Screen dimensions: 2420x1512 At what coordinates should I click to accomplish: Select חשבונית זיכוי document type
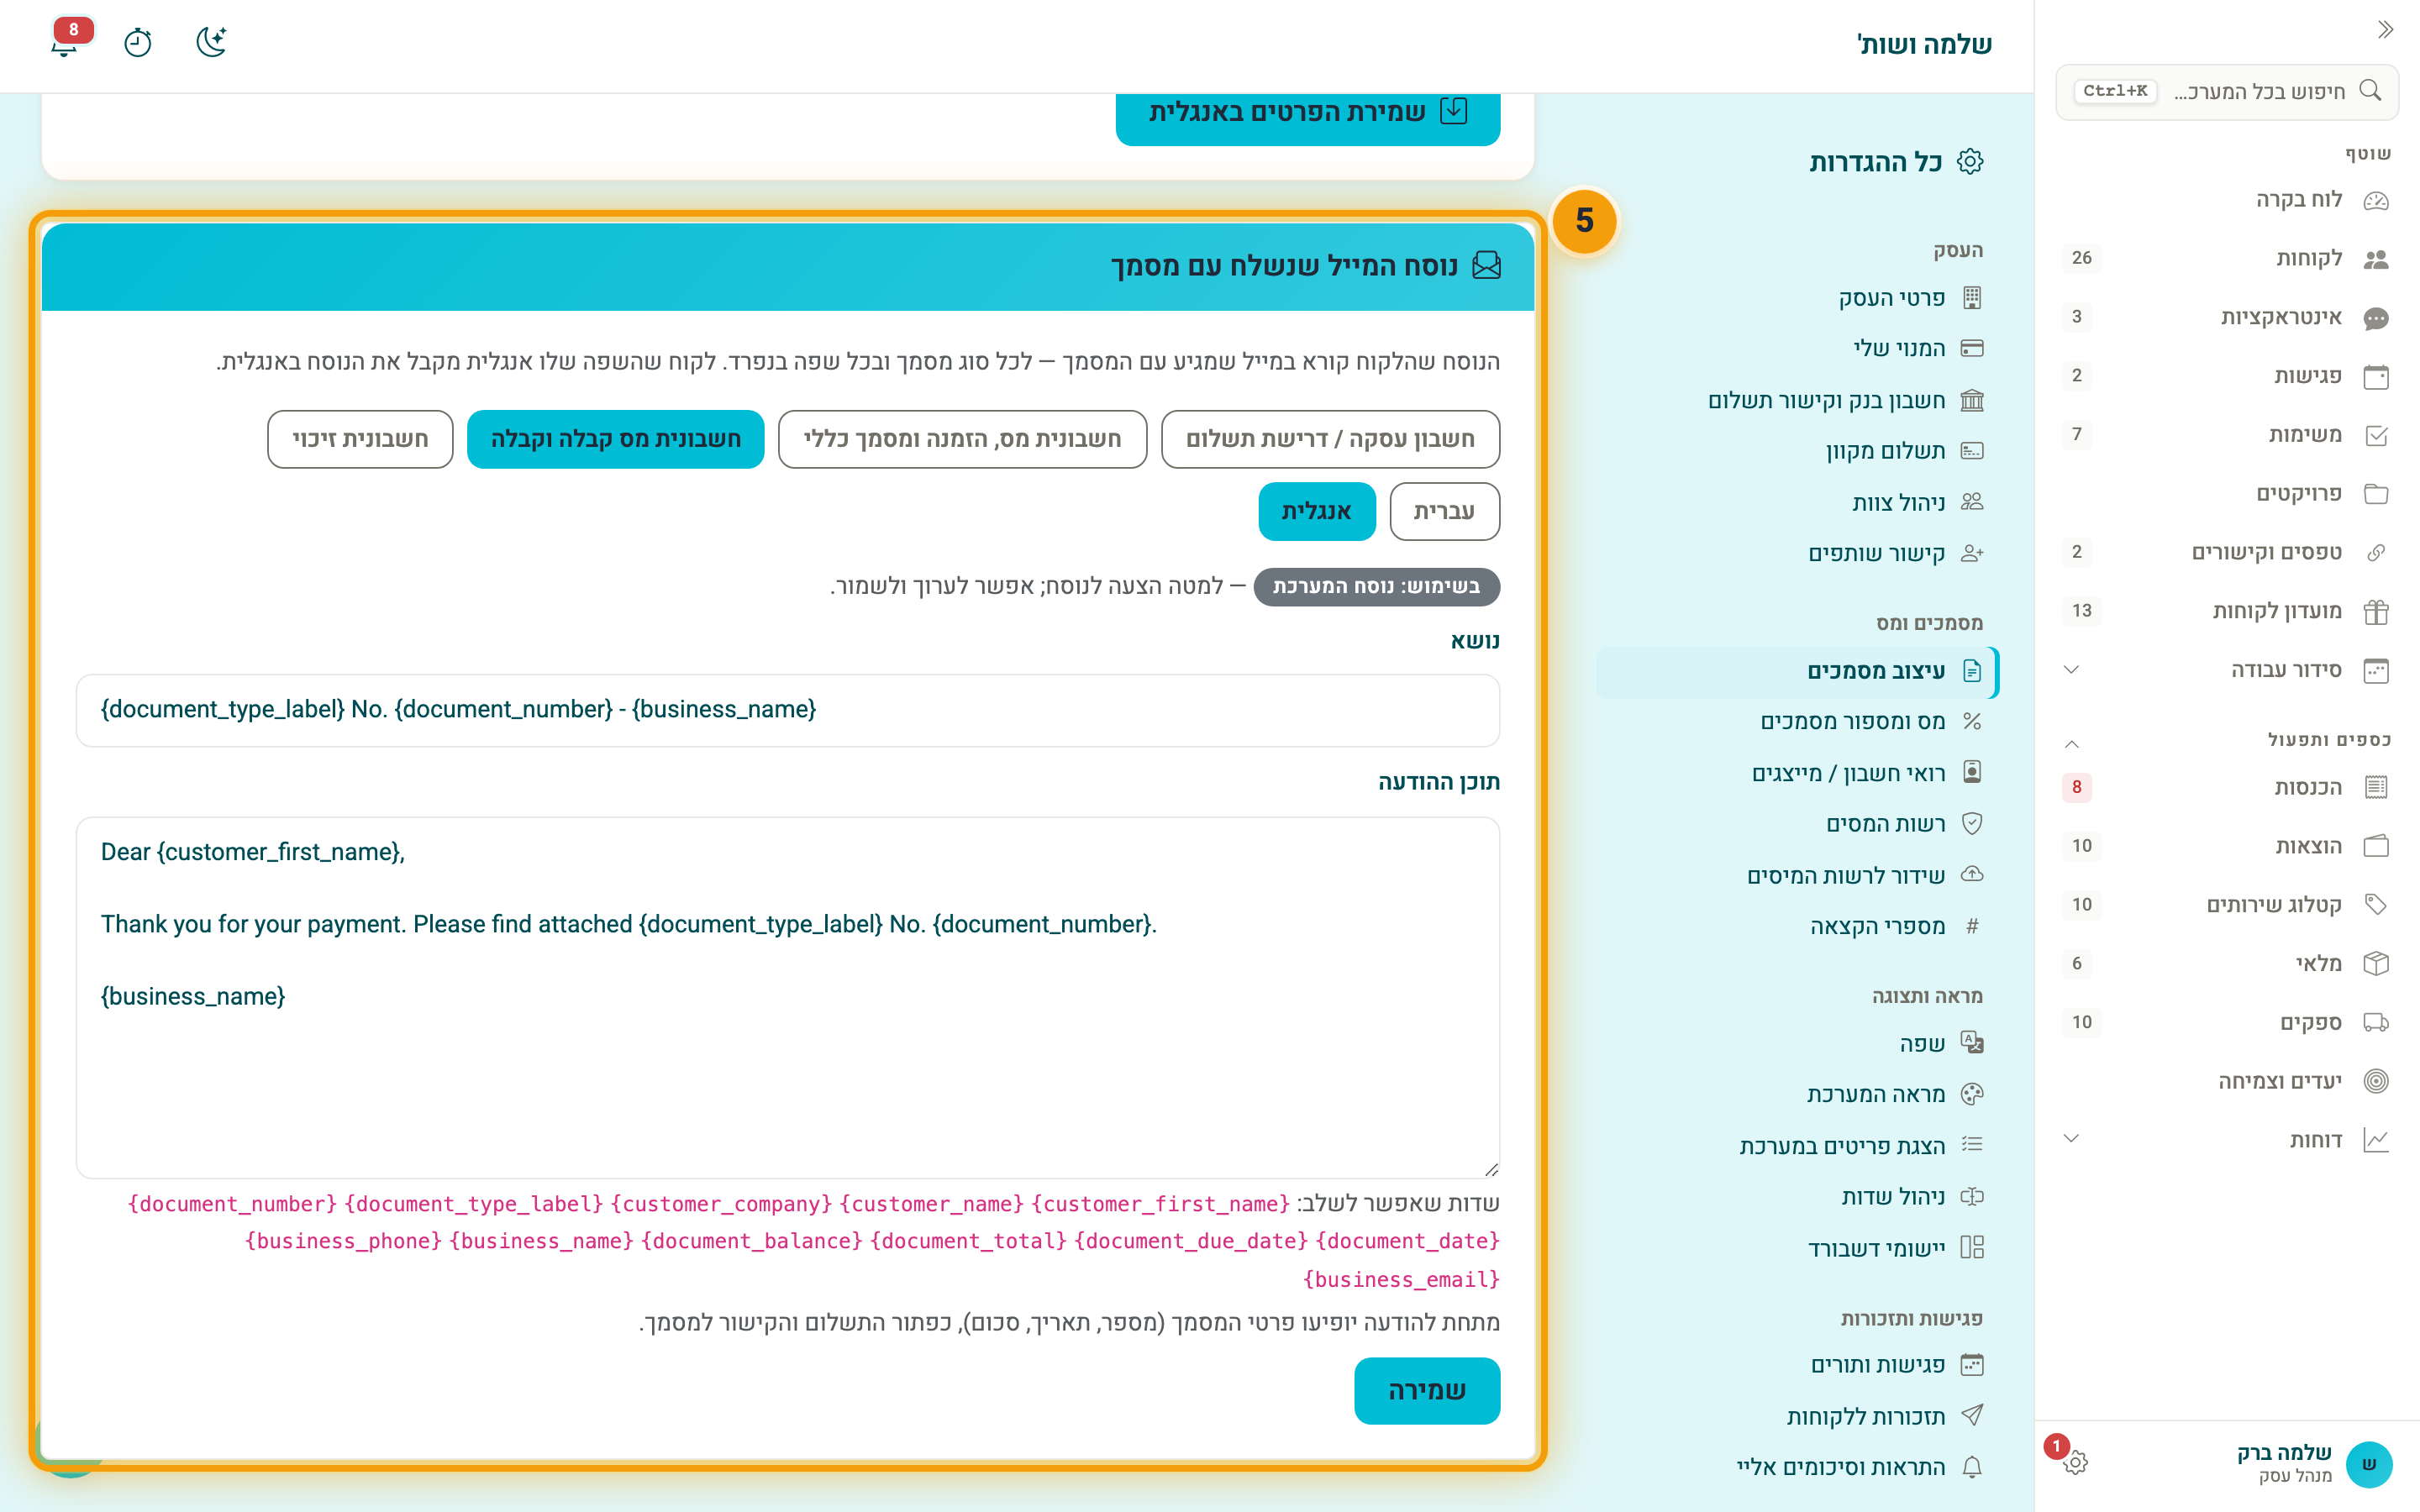coord(360,439)
